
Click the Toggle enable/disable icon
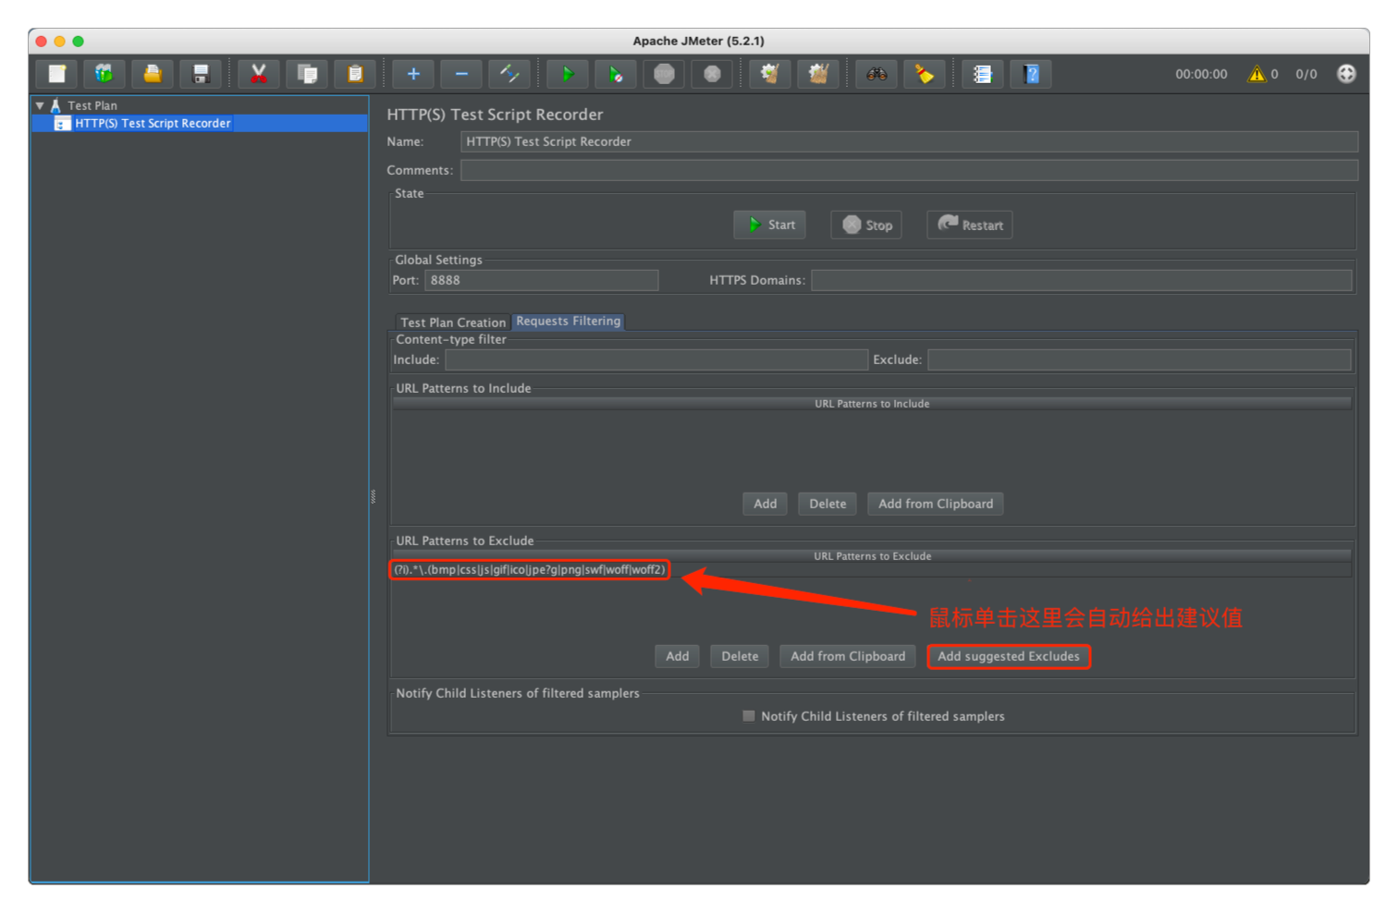point(509,74)
